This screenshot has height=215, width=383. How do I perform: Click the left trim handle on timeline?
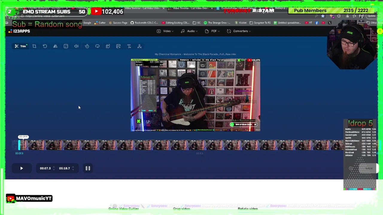[19, 145]
